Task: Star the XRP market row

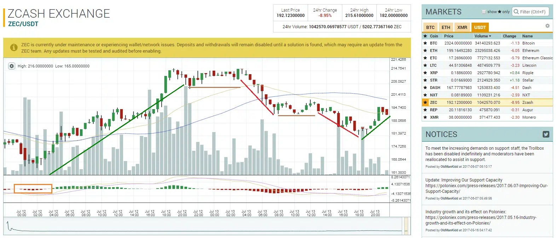Action: click(425, 73)
